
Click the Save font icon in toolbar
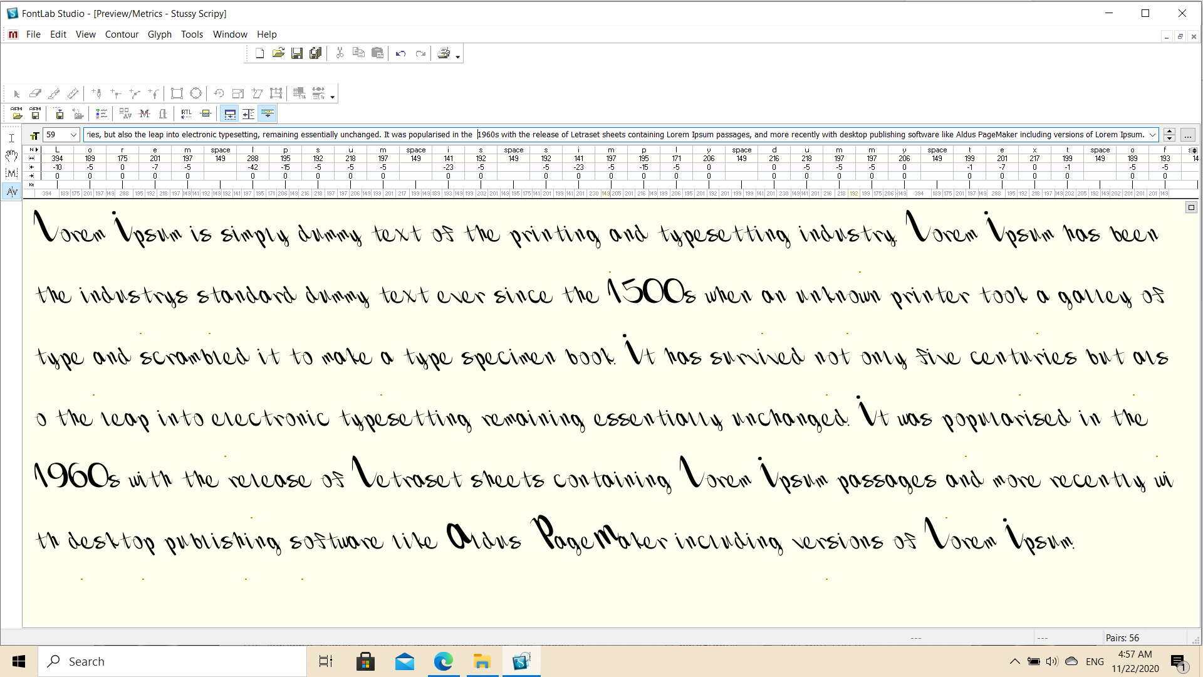(297, 53)
